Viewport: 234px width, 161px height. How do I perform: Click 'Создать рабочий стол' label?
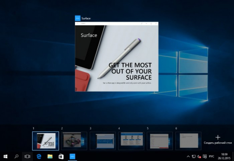coord(218,143)
